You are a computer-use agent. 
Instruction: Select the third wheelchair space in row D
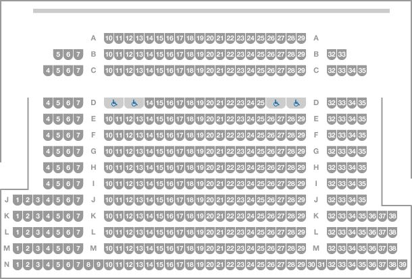click(x=276, y=103)
